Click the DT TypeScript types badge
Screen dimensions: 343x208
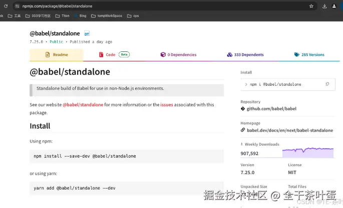pos(87,34)
